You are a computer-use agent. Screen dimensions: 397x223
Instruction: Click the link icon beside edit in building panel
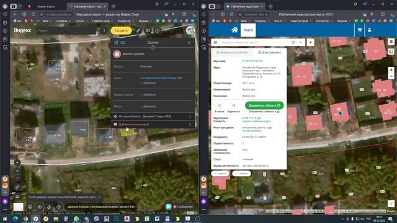tap(123, 43)
